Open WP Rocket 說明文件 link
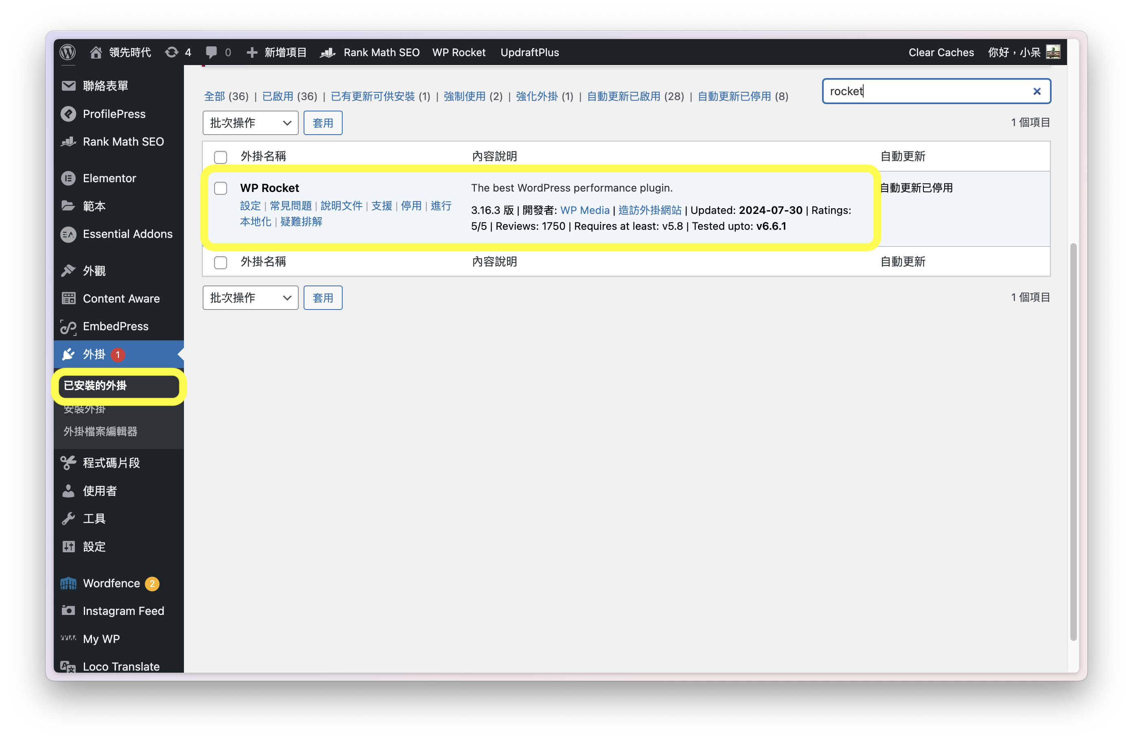Image resolution: width=1133 pixels, height=741 pixels. tap(341, 206)
